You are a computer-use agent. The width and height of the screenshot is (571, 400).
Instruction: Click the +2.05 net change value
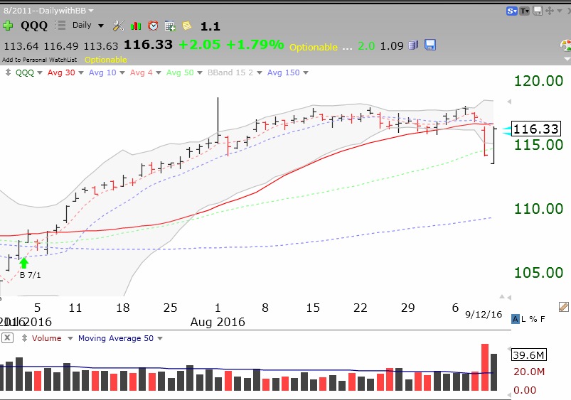pyautogui.click(x=200, y=44)
